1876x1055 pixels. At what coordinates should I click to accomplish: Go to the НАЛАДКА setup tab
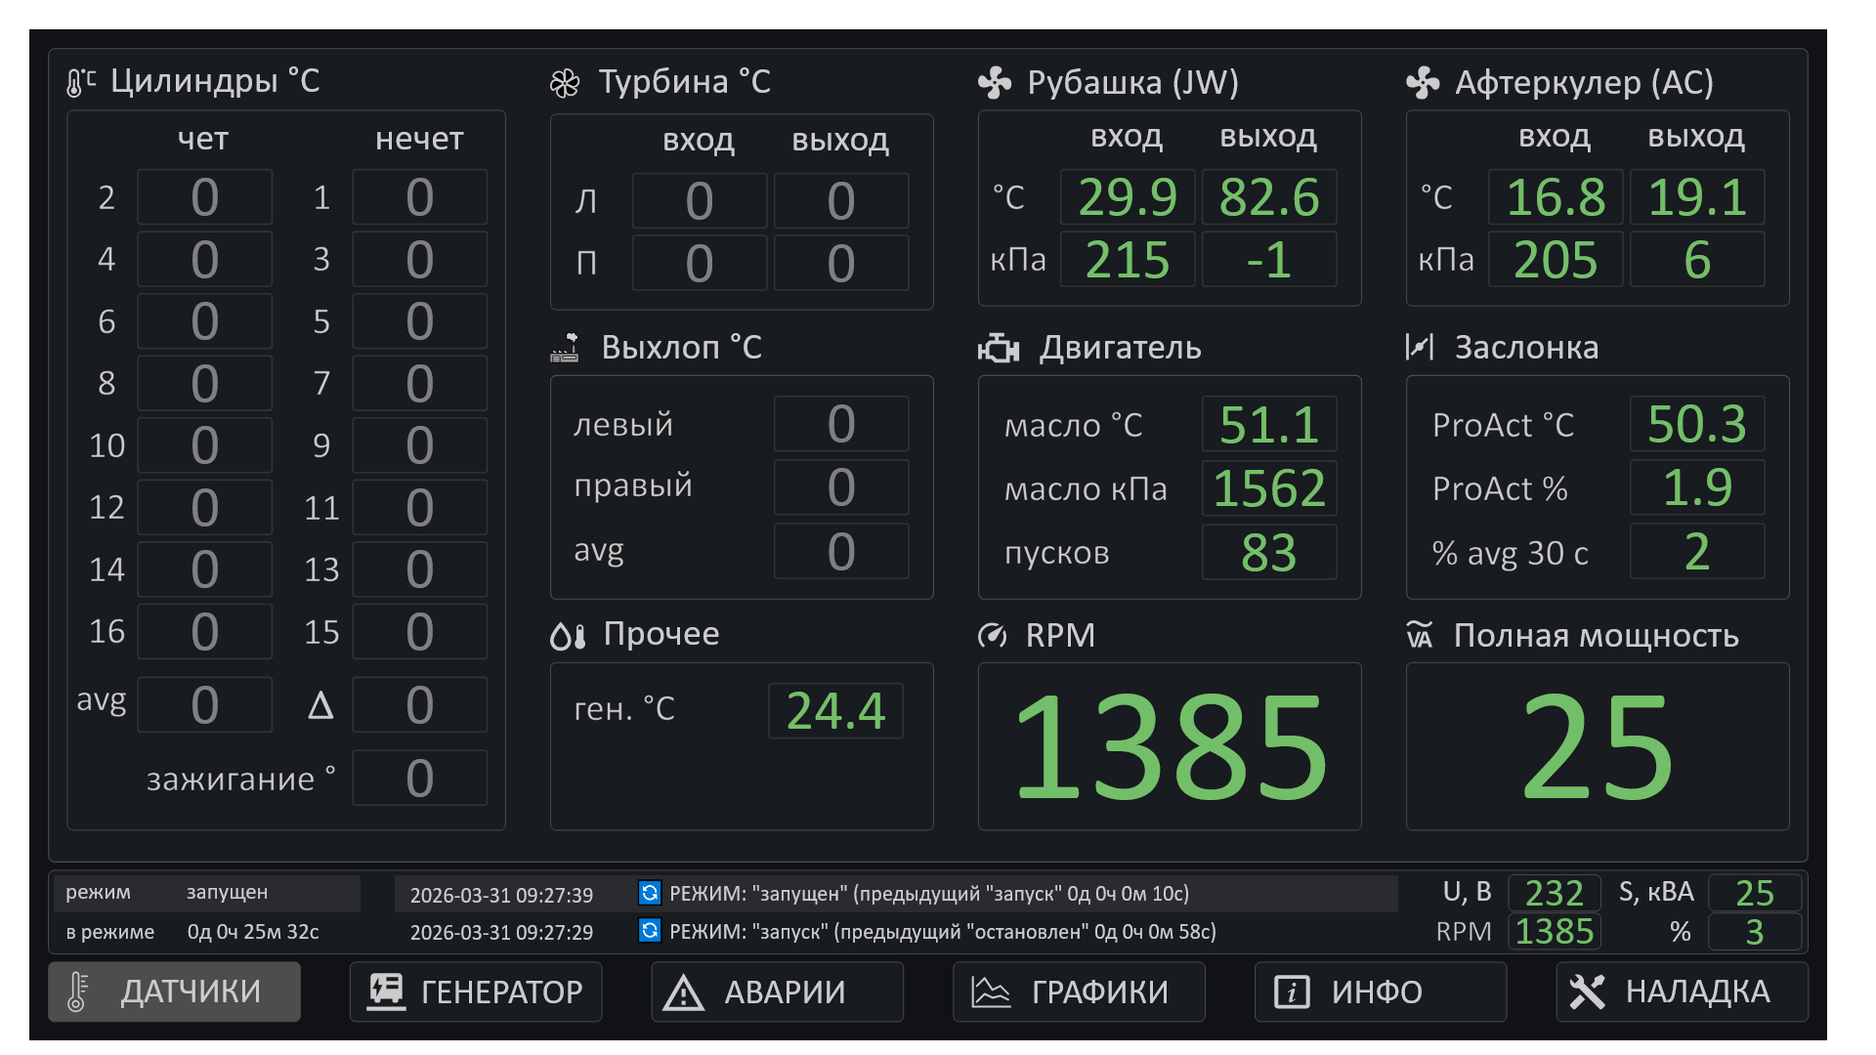point(1681,992)
